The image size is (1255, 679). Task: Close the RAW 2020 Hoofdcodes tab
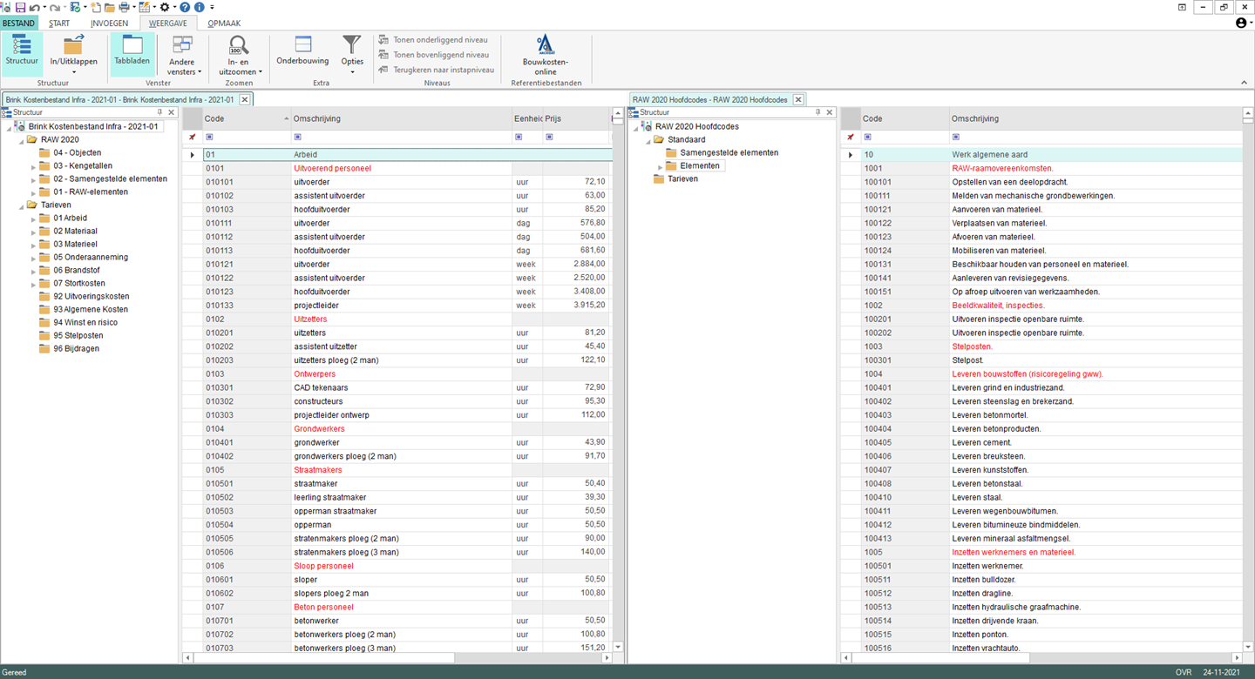pos(798,99)
